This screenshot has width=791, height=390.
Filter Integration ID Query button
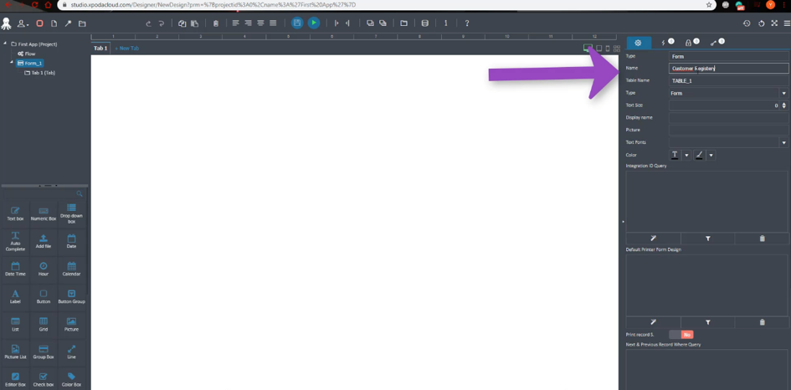pos(708,239)
